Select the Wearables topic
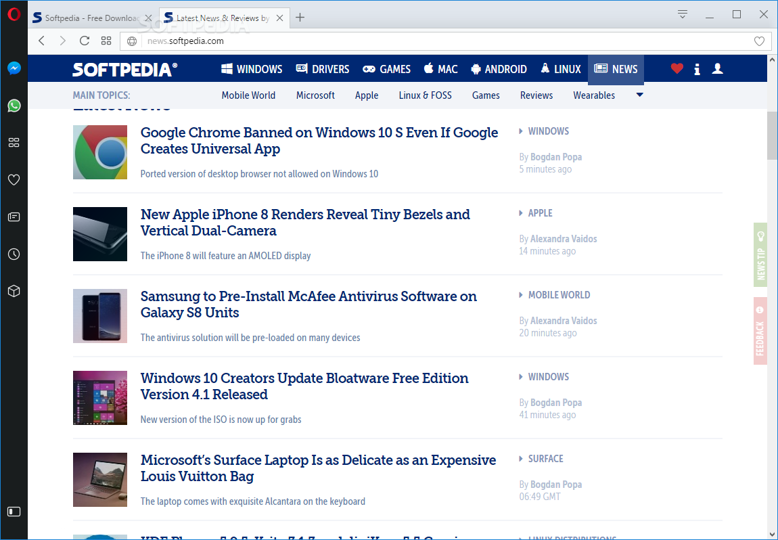Viewport: 778px width, 540px height. tap(594, 95)
